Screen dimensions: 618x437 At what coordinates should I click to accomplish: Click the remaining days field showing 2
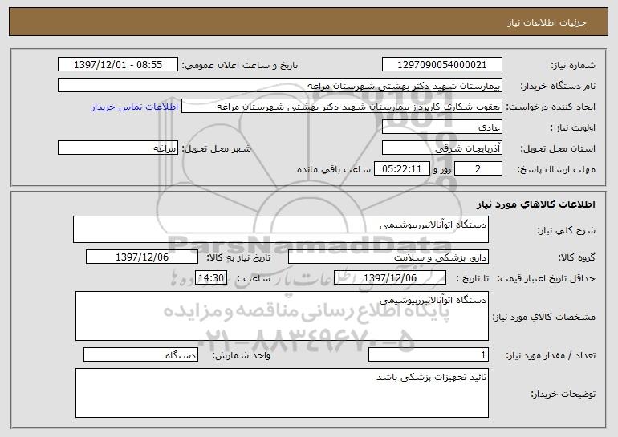478,169
